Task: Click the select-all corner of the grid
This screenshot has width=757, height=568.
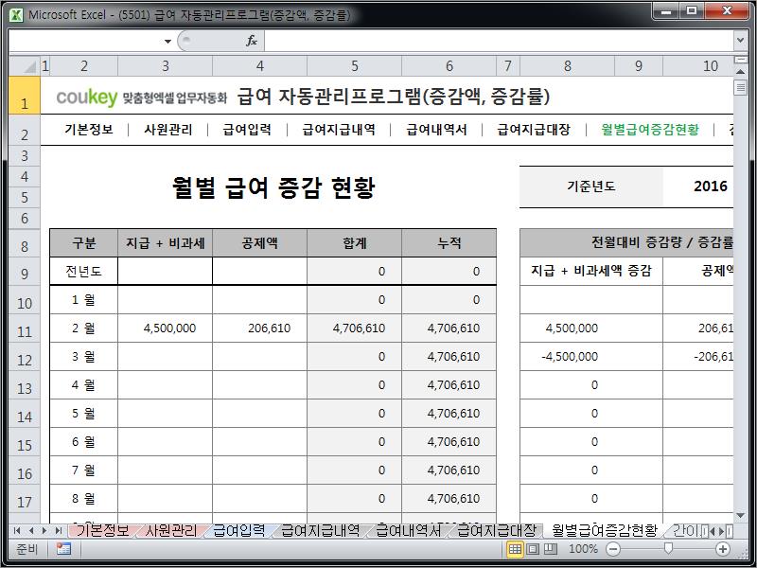Action: click(x=25, y=65)
